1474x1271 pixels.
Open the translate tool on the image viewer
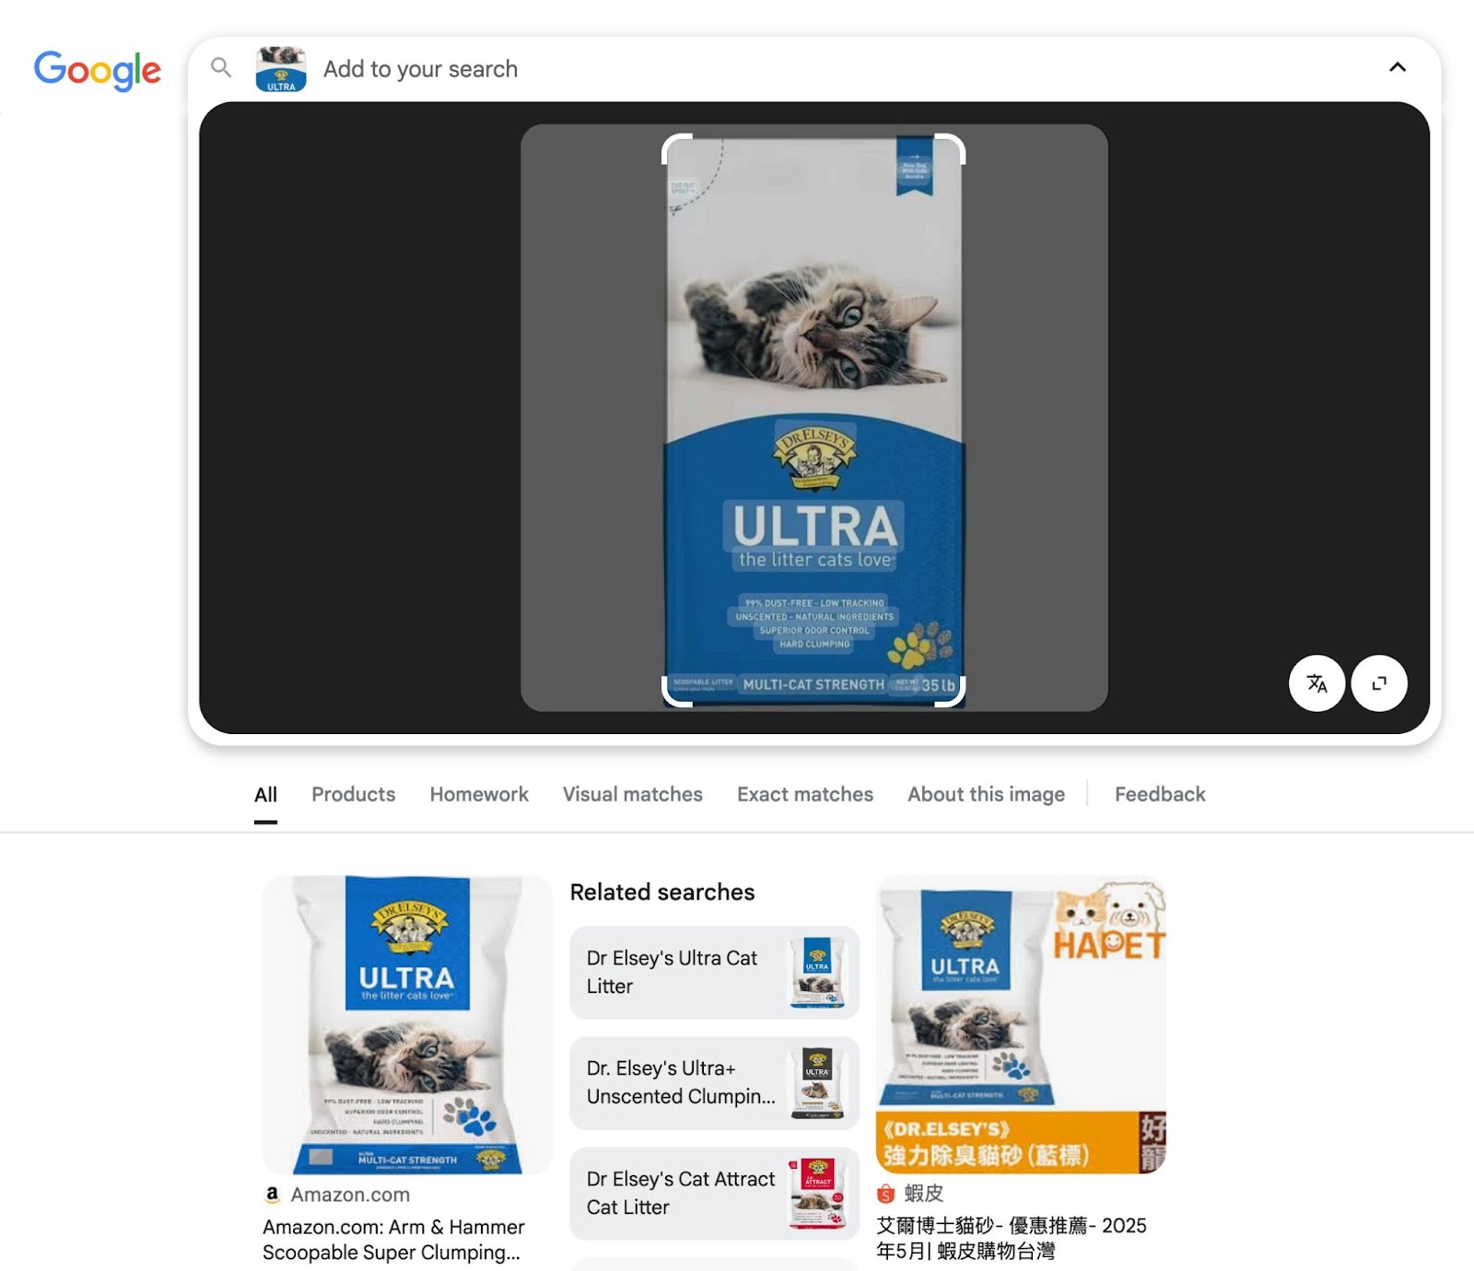pos(1316,684)
